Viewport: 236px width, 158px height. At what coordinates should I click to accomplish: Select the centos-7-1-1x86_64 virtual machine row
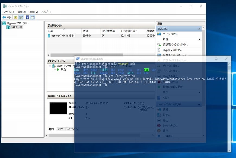tap(63, 36)
